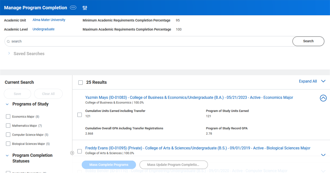The image size is (330, 173).
Task: Click Mass Update Program Completion button
Action: coord(174,165)
